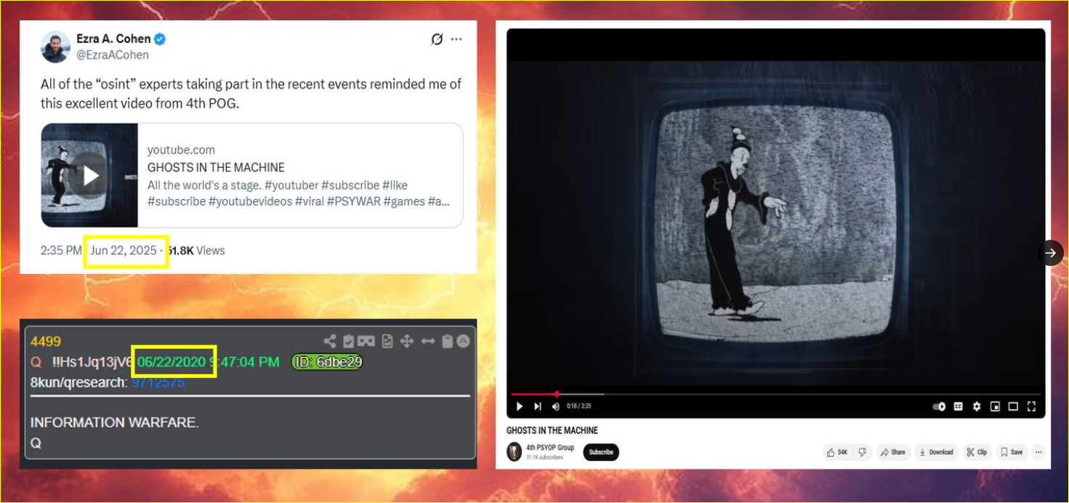Click the green ID: 6dbe29 badge
Image resolution: width=1069 pixels, height=503 pixels.
(x=327, y=362)
